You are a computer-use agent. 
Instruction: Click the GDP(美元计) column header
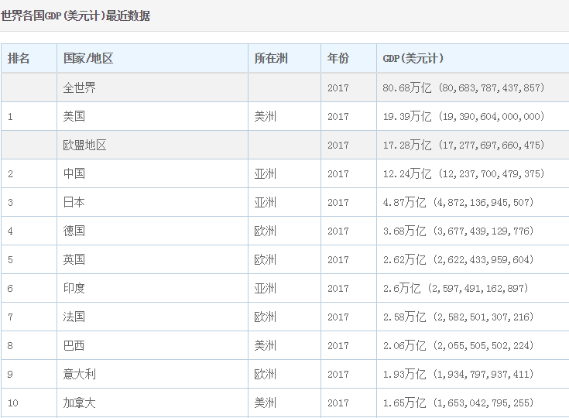point(413,58)
